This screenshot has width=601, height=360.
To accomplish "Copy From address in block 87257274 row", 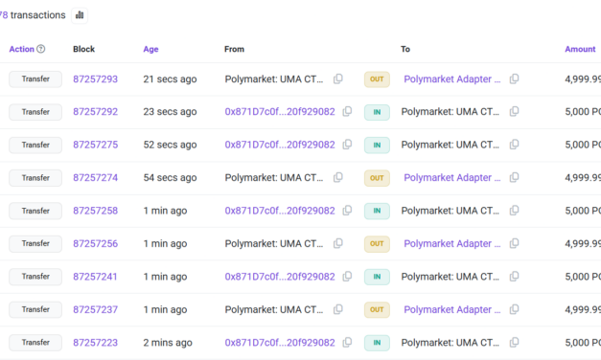I will [338, 177].
